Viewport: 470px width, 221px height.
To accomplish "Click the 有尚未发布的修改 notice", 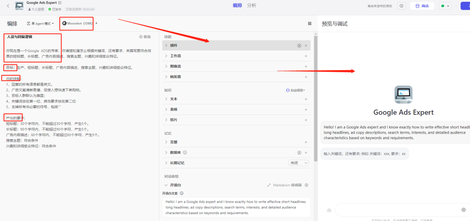I will [380, 6].
